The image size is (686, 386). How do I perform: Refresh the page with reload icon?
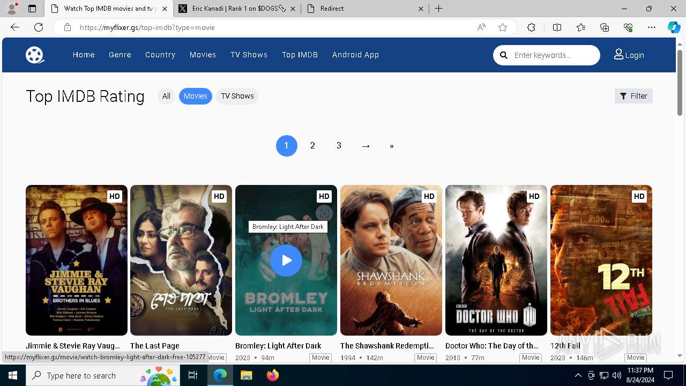tap(39, 27)
